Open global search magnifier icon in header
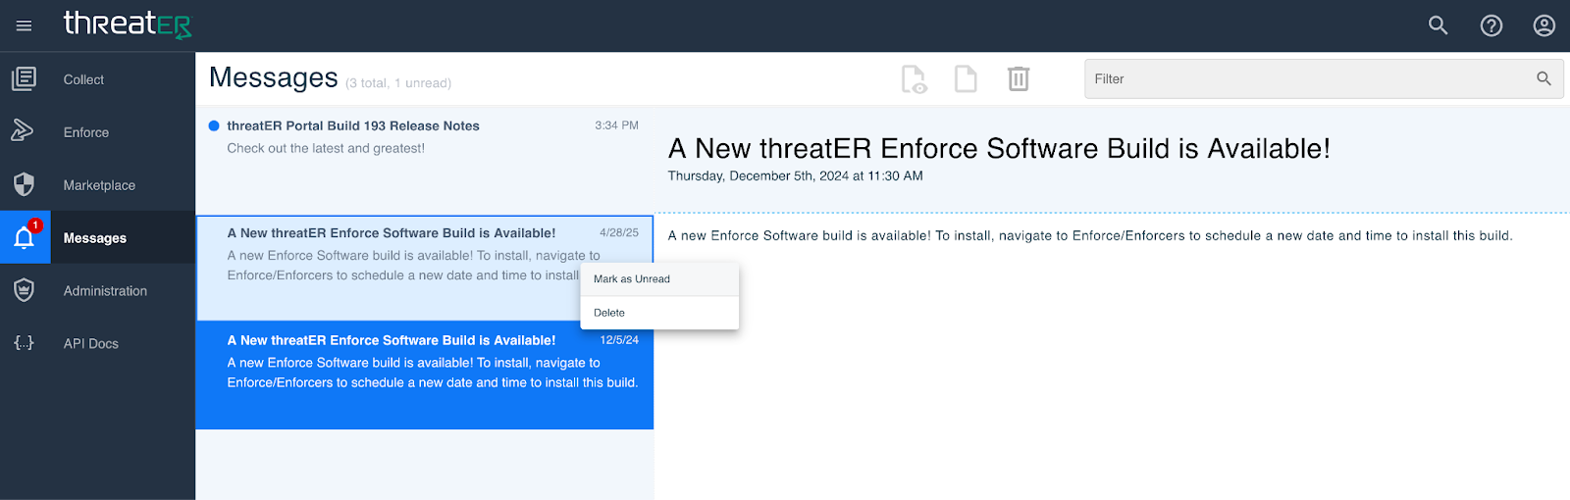The height and width of the screenshot is (500, 1570). [1439, 25]
